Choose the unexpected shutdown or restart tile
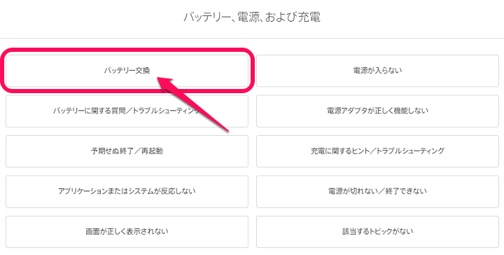This screenshot has height=255, width=504. pyautogui.click(x=127, y=151)
